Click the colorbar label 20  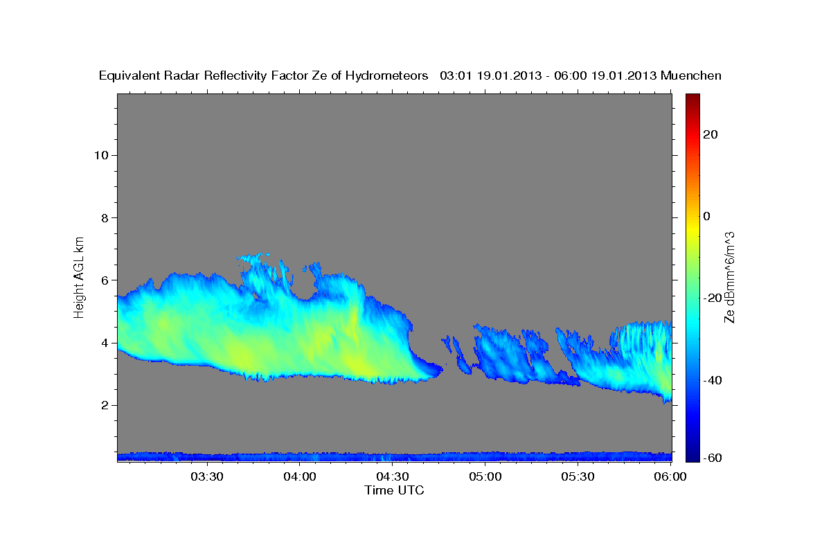(x=711, y=134)
